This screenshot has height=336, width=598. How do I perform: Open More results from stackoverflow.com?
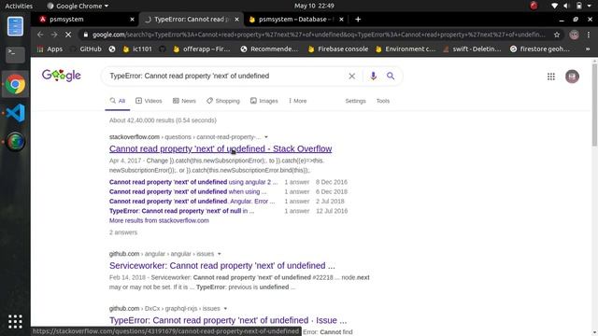(x=159, y=220)
